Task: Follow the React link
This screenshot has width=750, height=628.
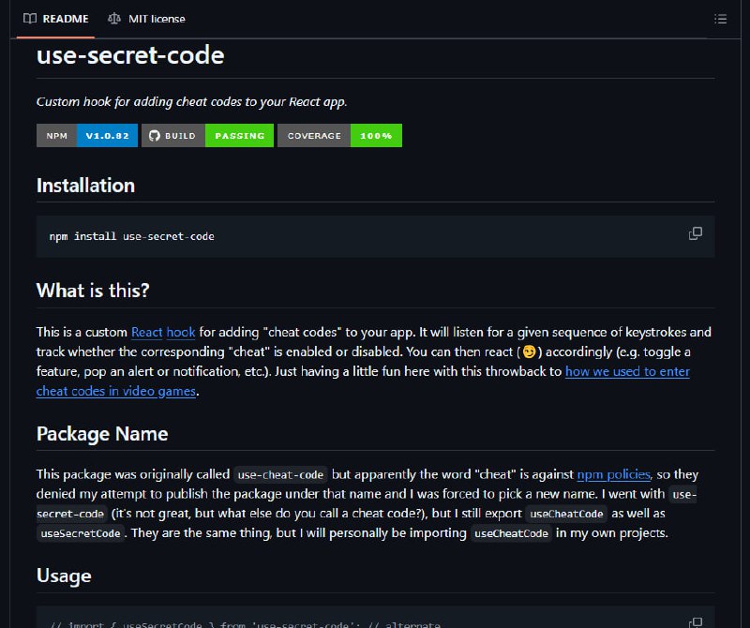Action: [x=147, y=332]
